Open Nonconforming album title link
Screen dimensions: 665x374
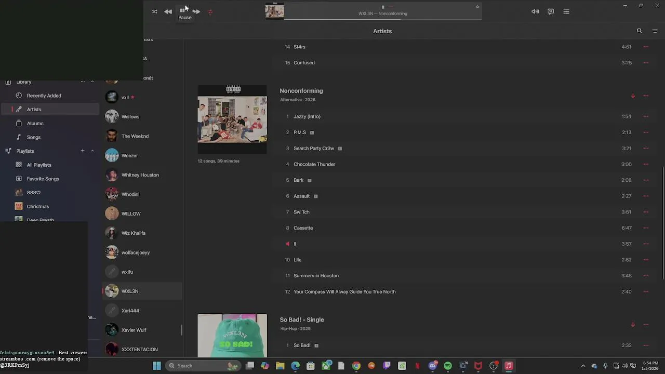pos(301,91)
